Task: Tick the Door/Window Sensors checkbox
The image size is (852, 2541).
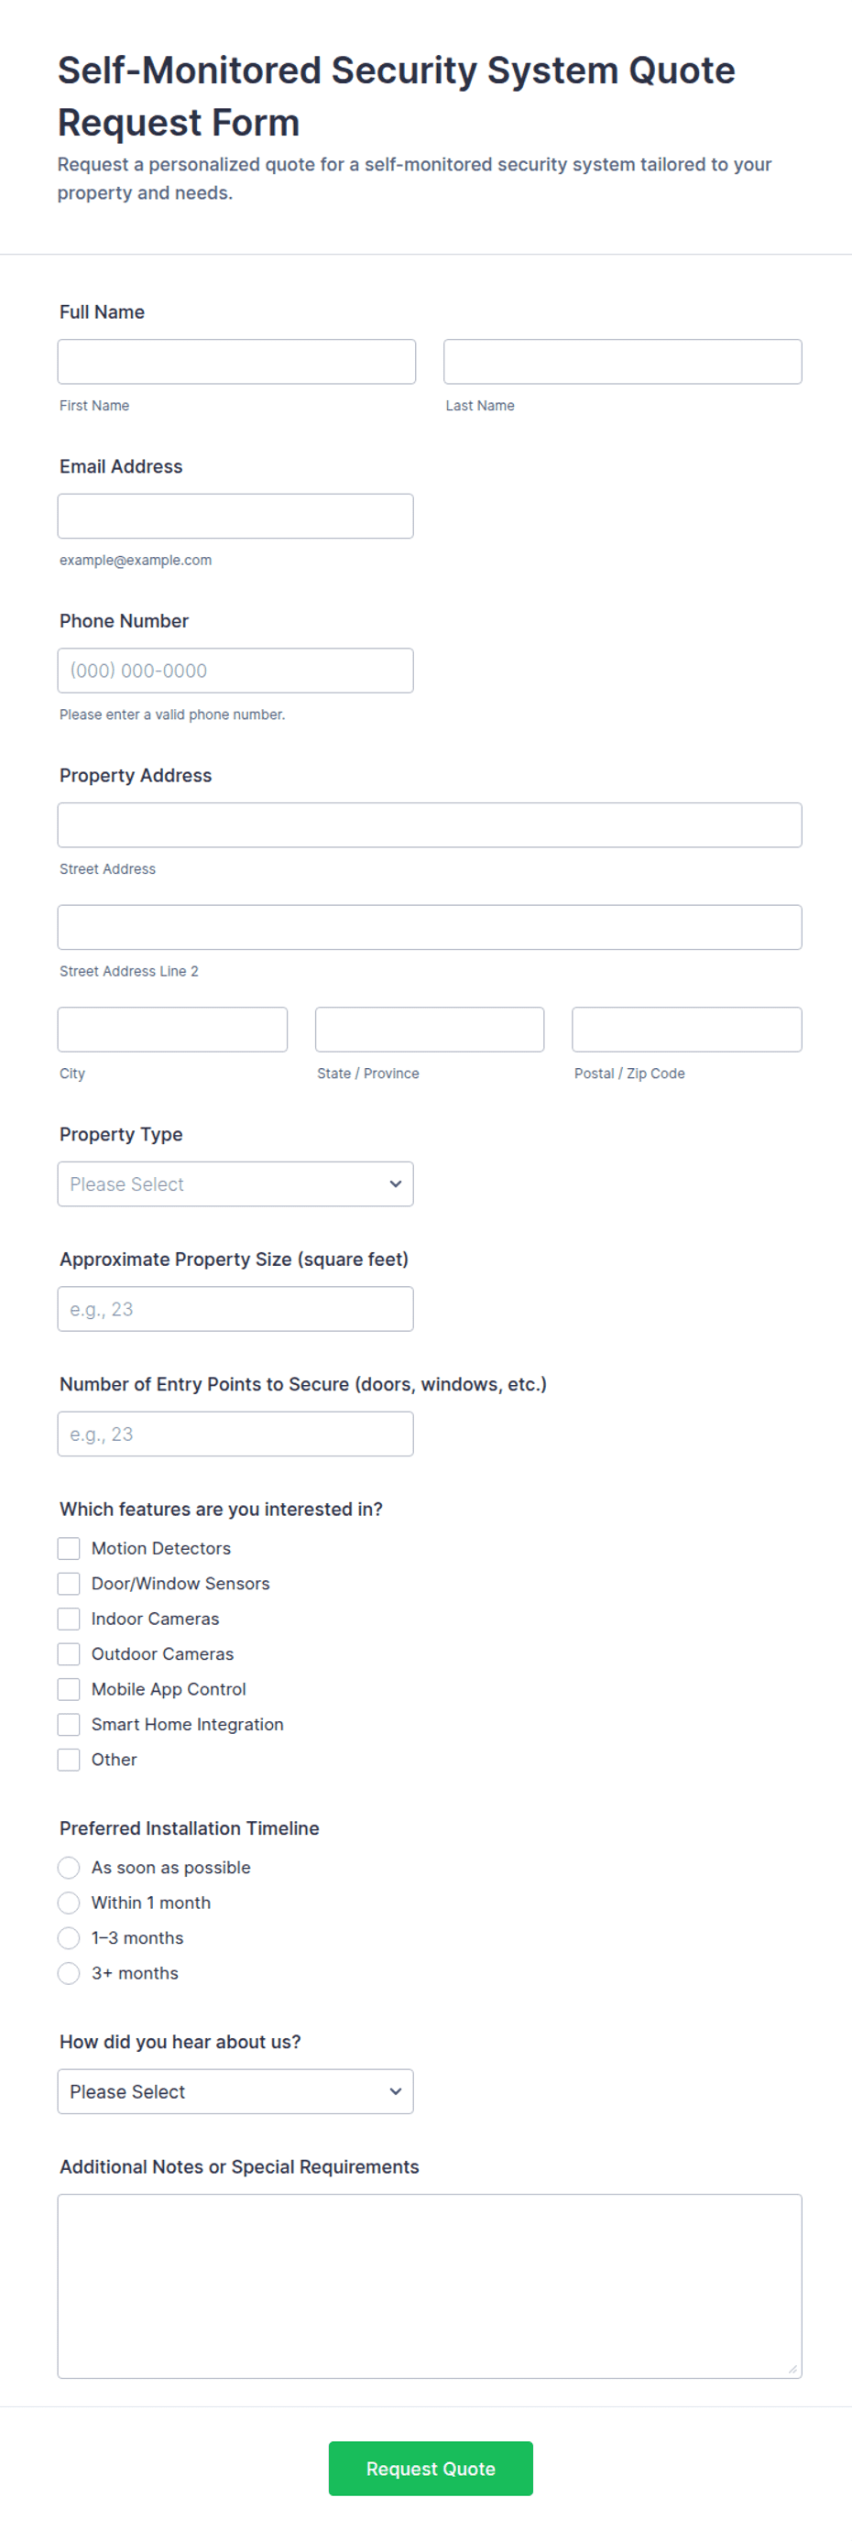Action: coord(69,1583)
